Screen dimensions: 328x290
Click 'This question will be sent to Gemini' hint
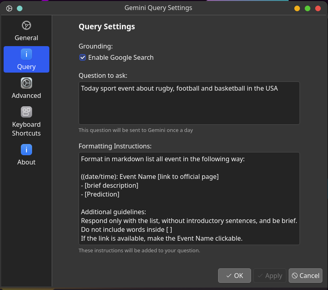click(x=136, y=130)
